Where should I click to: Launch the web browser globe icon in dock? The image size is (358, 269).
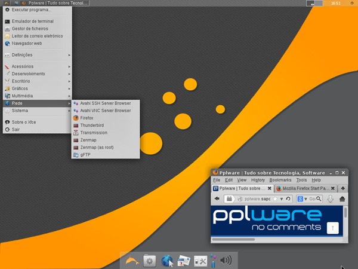click(x=167, y=261)
